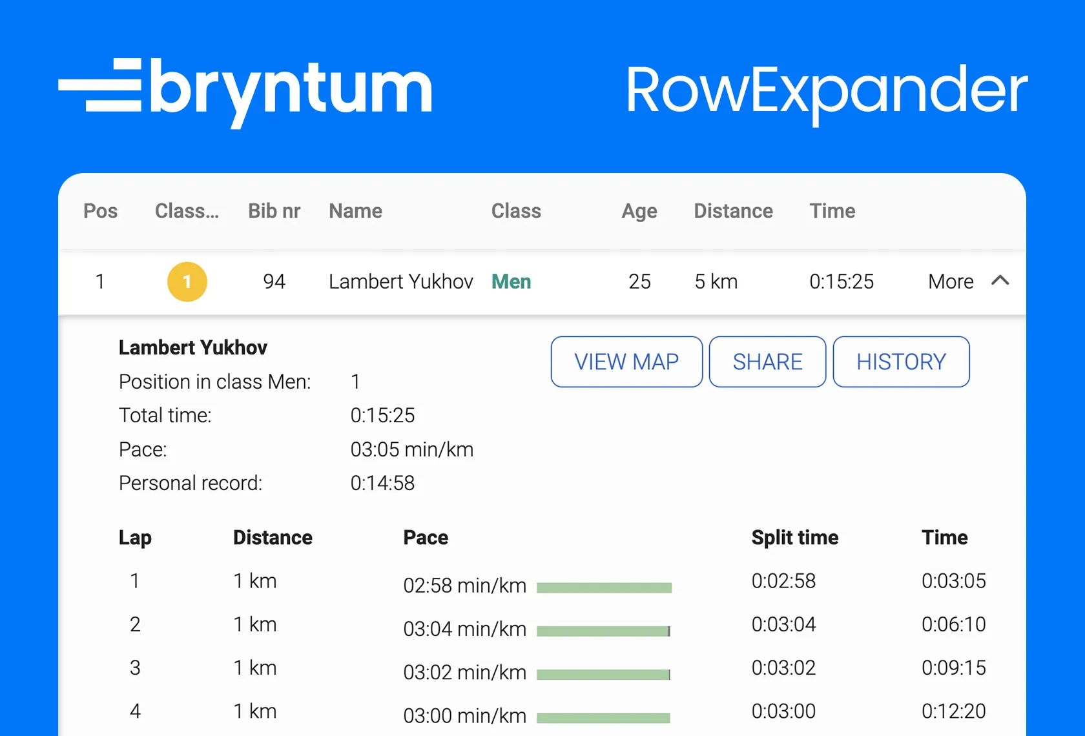Sort by the Name column header
This screenshot has height=736, width=1085.
pyautogui.click(x=355, y=211)
